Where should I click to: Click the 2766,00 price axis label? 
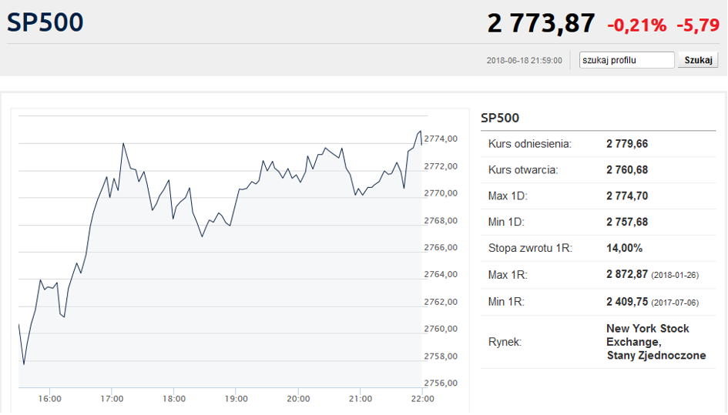click(x=441, y=247)
